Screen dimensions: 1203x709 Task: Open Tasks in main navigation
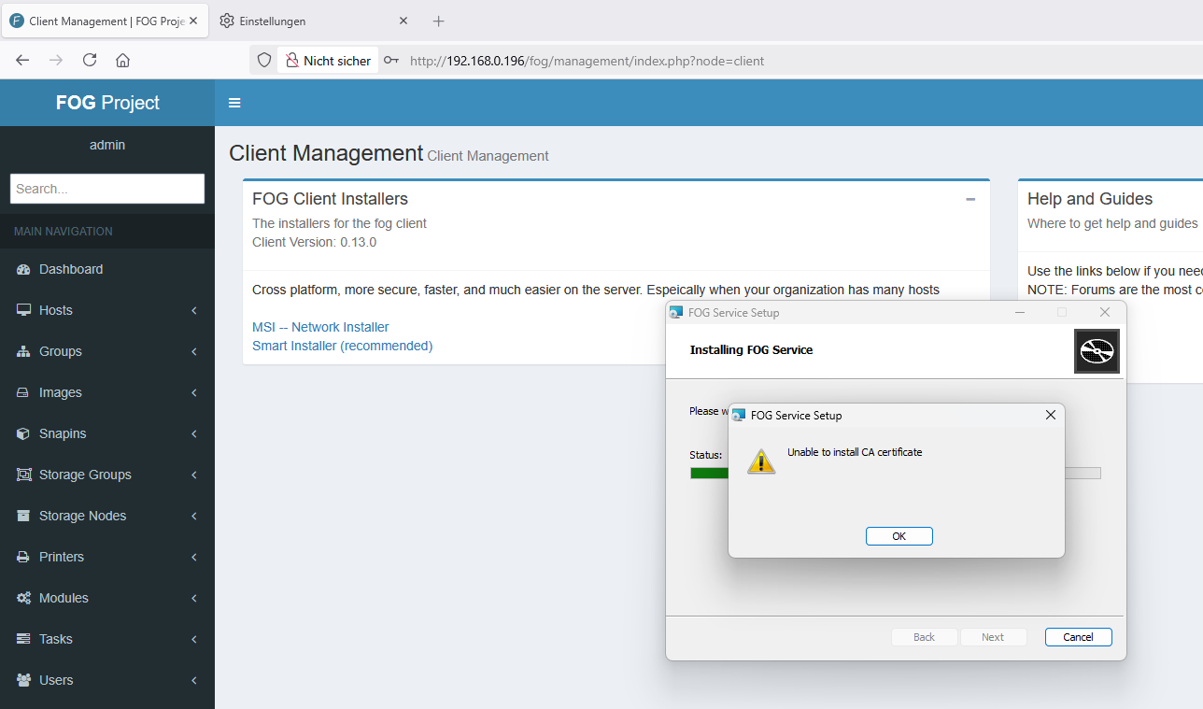click(x=106, y=639)
